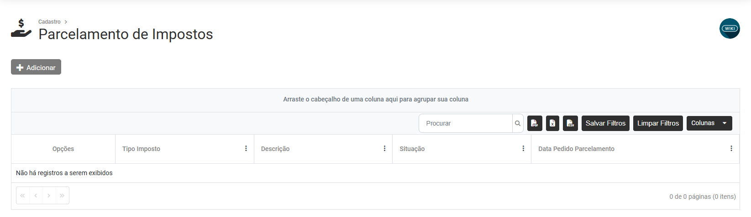Open Descrição column options menu
751x217 pixels.
tap(384, 149)
